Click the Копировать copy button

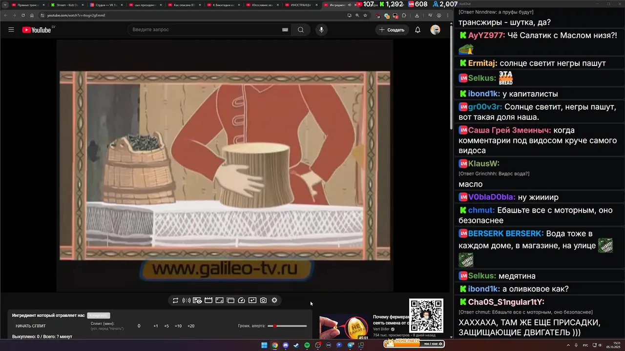click(x=99, y=315)
